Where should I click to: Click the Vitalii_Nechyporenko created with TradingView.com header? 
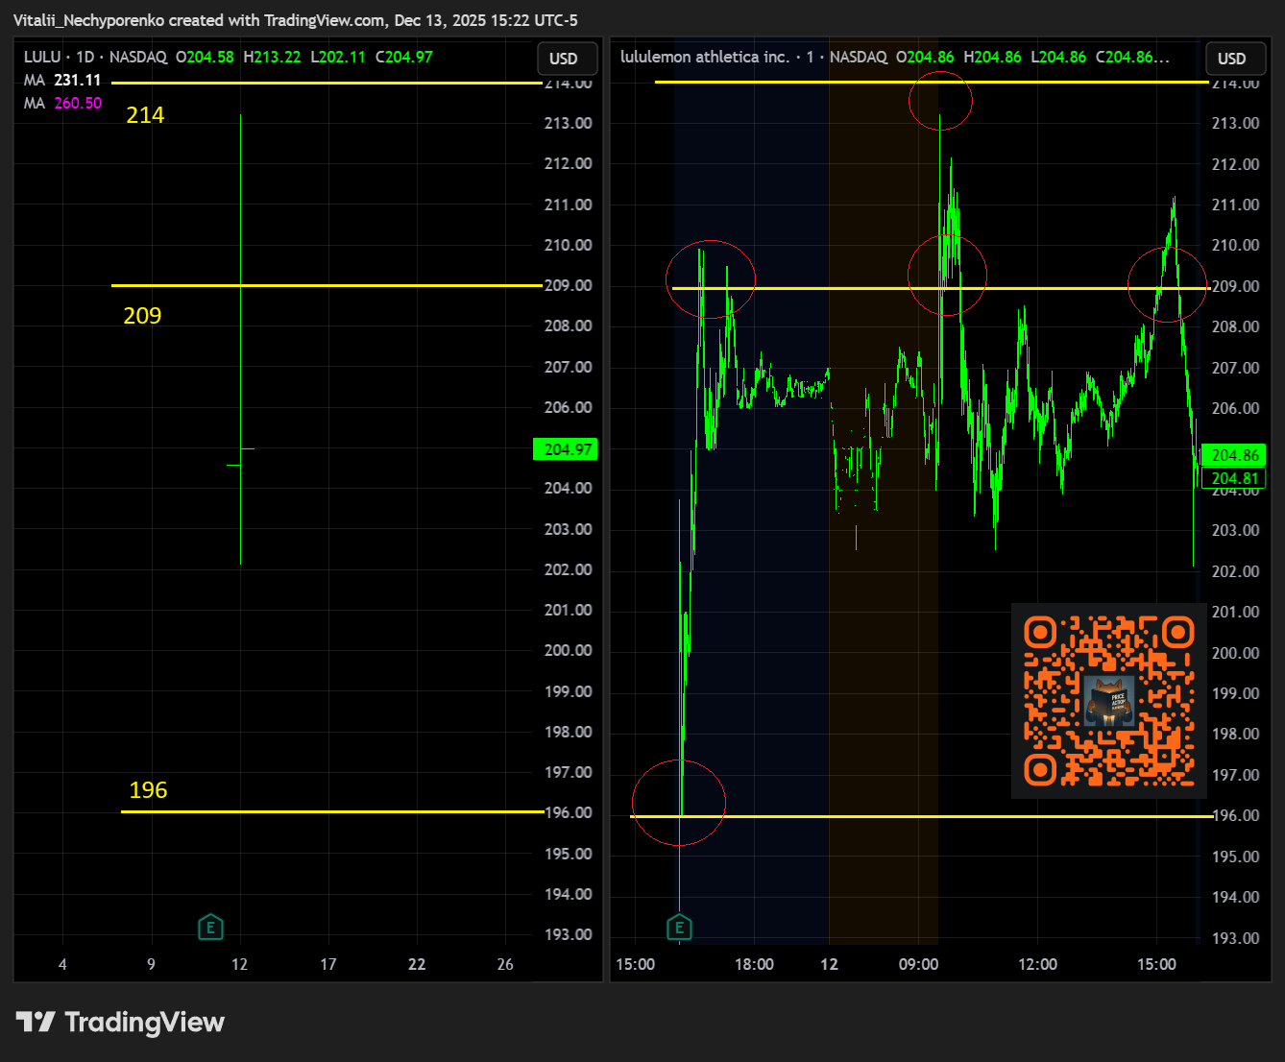296,20
